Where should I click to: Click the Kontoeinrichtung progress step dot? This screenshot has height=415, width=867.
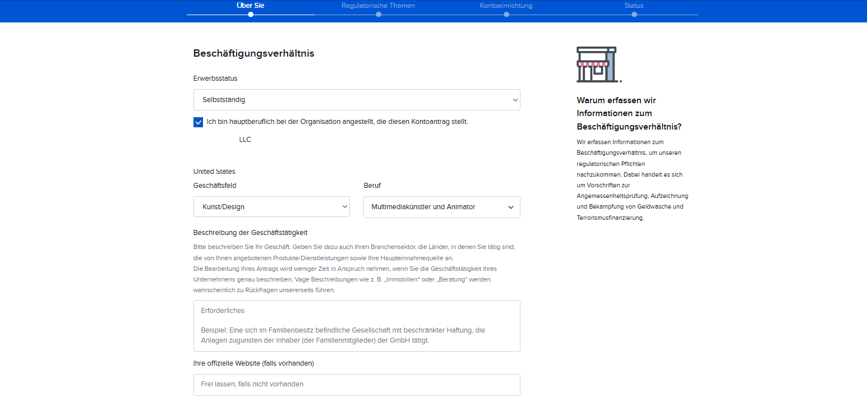[x=506, y=15]
